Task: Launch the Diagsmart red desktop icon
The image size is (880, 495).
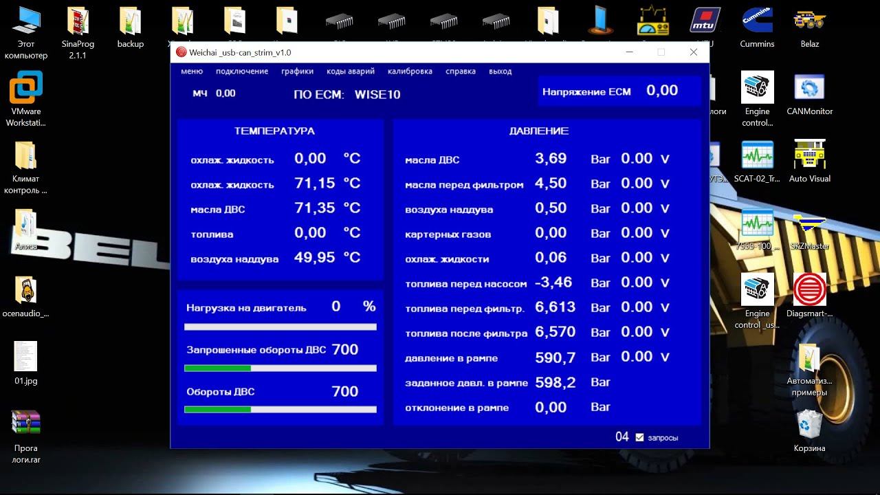Action: (809, 297)
